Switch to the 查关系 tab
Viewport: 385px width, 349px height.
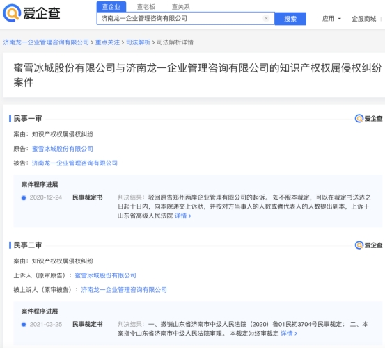[x=180, y=7]
